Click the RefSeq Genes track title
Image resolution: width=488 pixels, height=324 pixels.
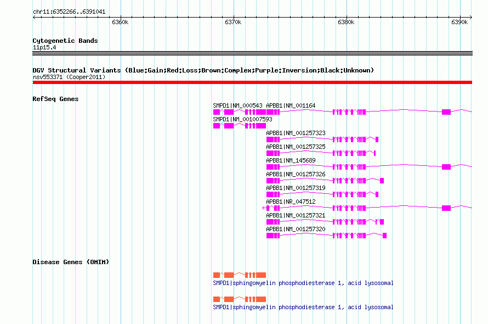55,99
